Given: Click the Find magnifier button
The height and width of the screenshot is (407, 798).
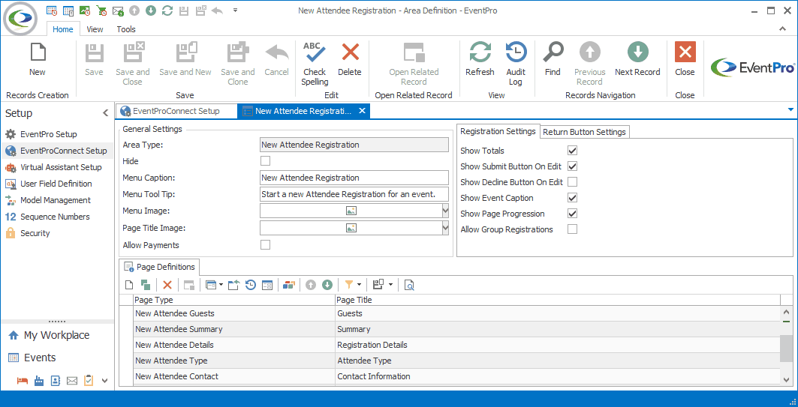Looking at the screenshot, I should 553,59.
